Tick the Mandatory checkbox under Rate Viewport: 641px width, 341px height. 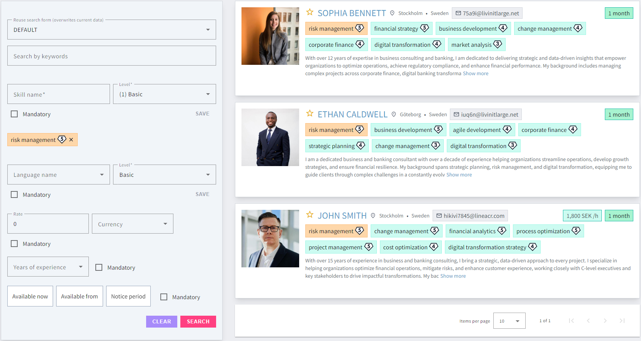(14, 244)
